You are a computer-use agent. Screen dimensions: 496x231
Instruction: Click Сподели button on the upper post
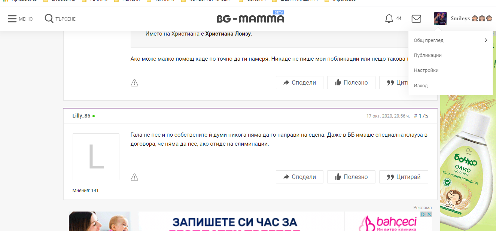299,83
